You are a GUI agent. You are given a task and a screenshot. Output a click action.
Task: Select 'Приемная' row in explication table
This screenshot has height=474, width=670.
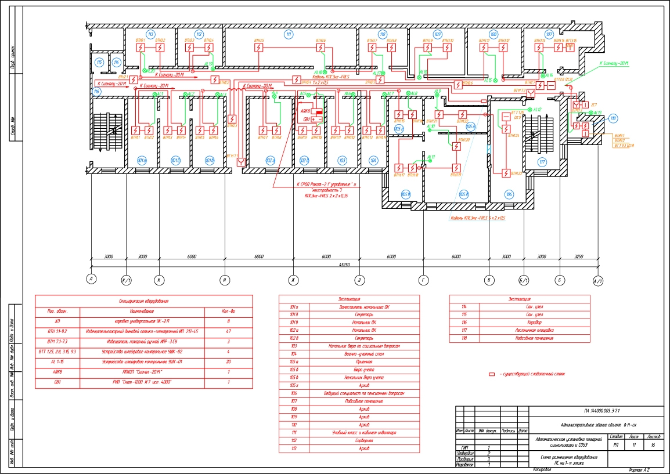pyautogui.click(x=349, y=361)
